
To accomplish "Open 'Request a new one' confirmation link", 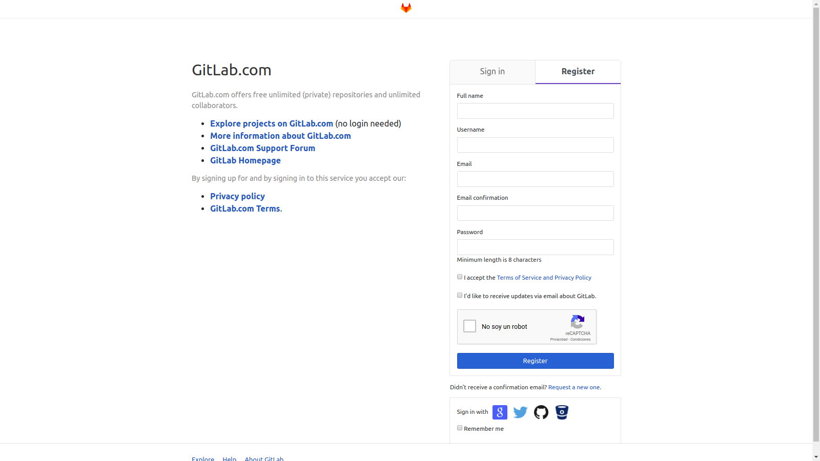I will point(574,387).
